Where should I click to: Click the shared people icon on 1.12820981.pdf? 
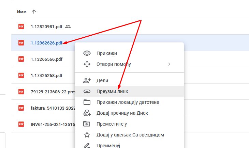click(68, 26)
